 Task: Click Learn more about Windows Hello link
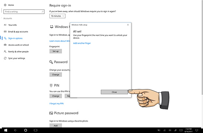coord(59,41)
